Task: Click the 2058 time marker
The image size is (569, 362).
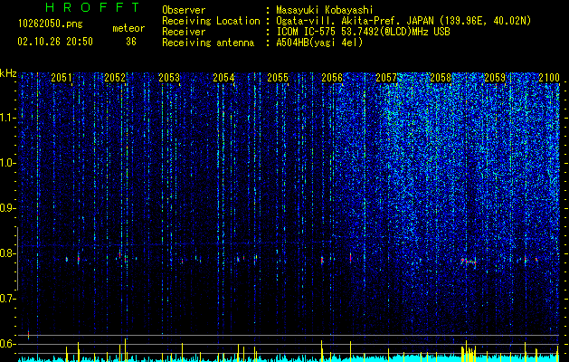Action: tap(441, 78)
